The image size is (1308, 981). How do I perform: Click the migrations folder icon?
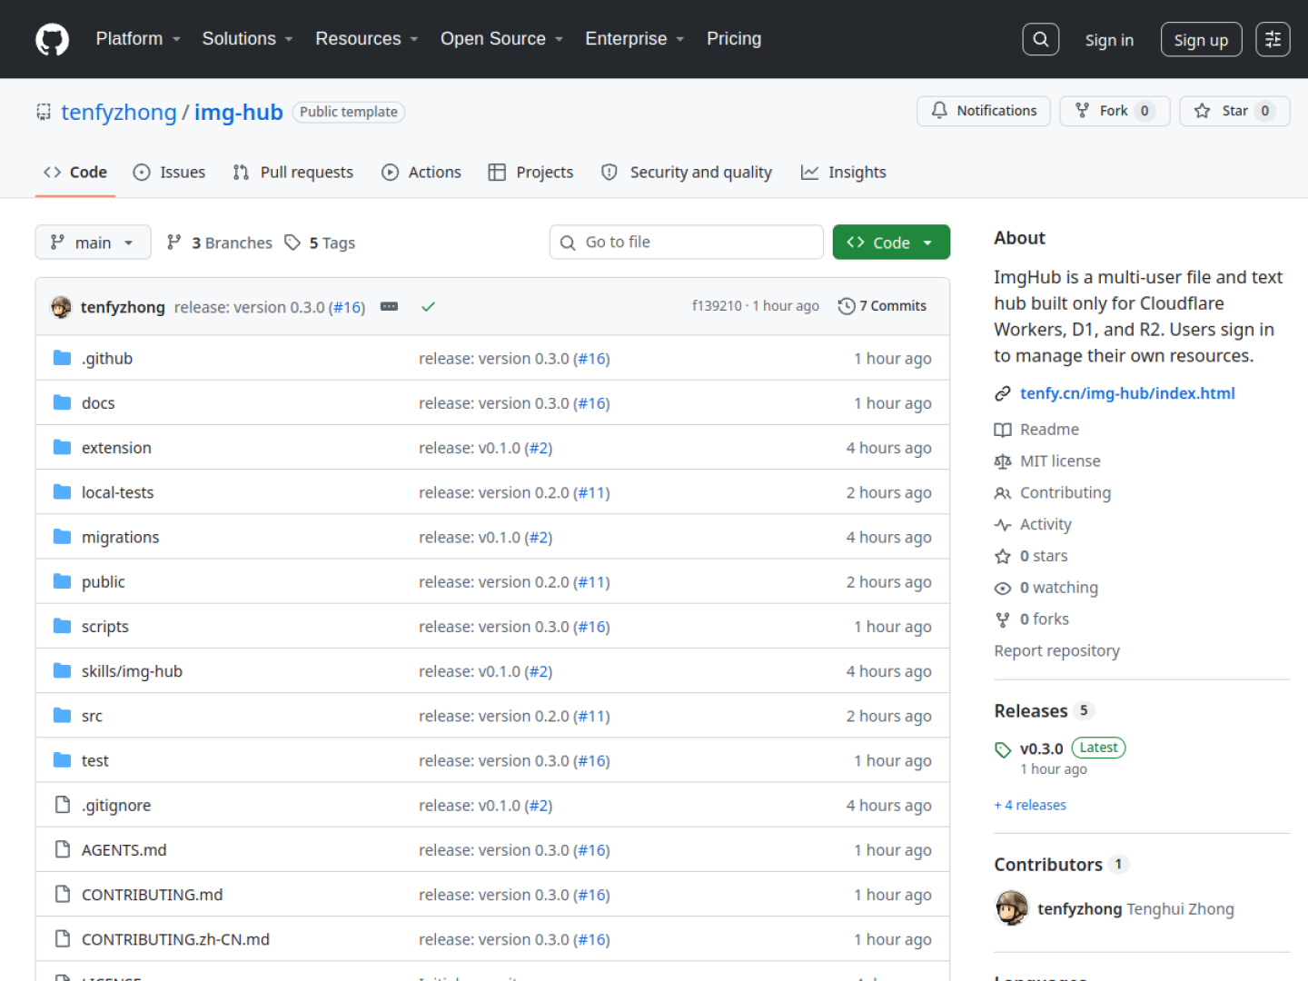(62, 537)
